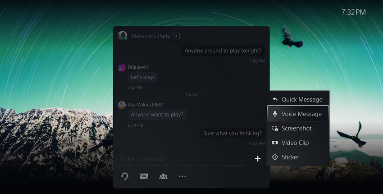
Task: Open Share Screen icon in bottom bar
Action: 144,176
